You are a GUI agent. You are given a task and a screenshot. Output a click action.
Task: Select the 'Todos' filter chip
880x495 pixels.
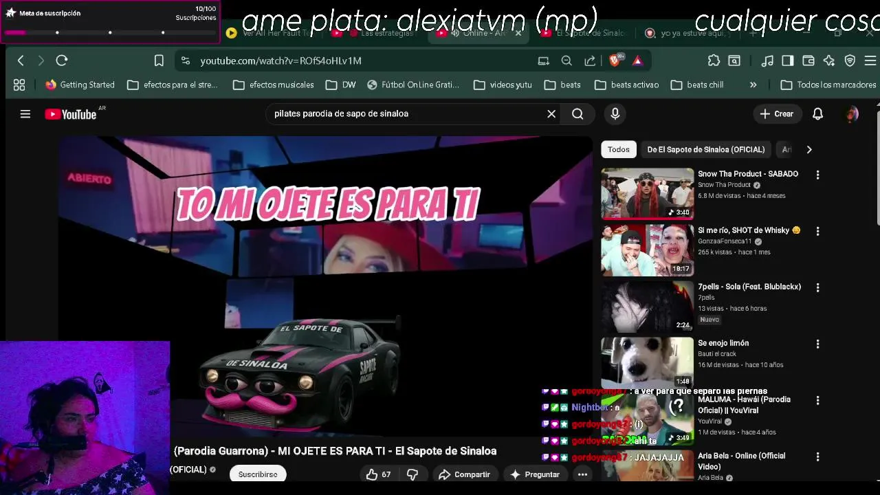point(618,149)
